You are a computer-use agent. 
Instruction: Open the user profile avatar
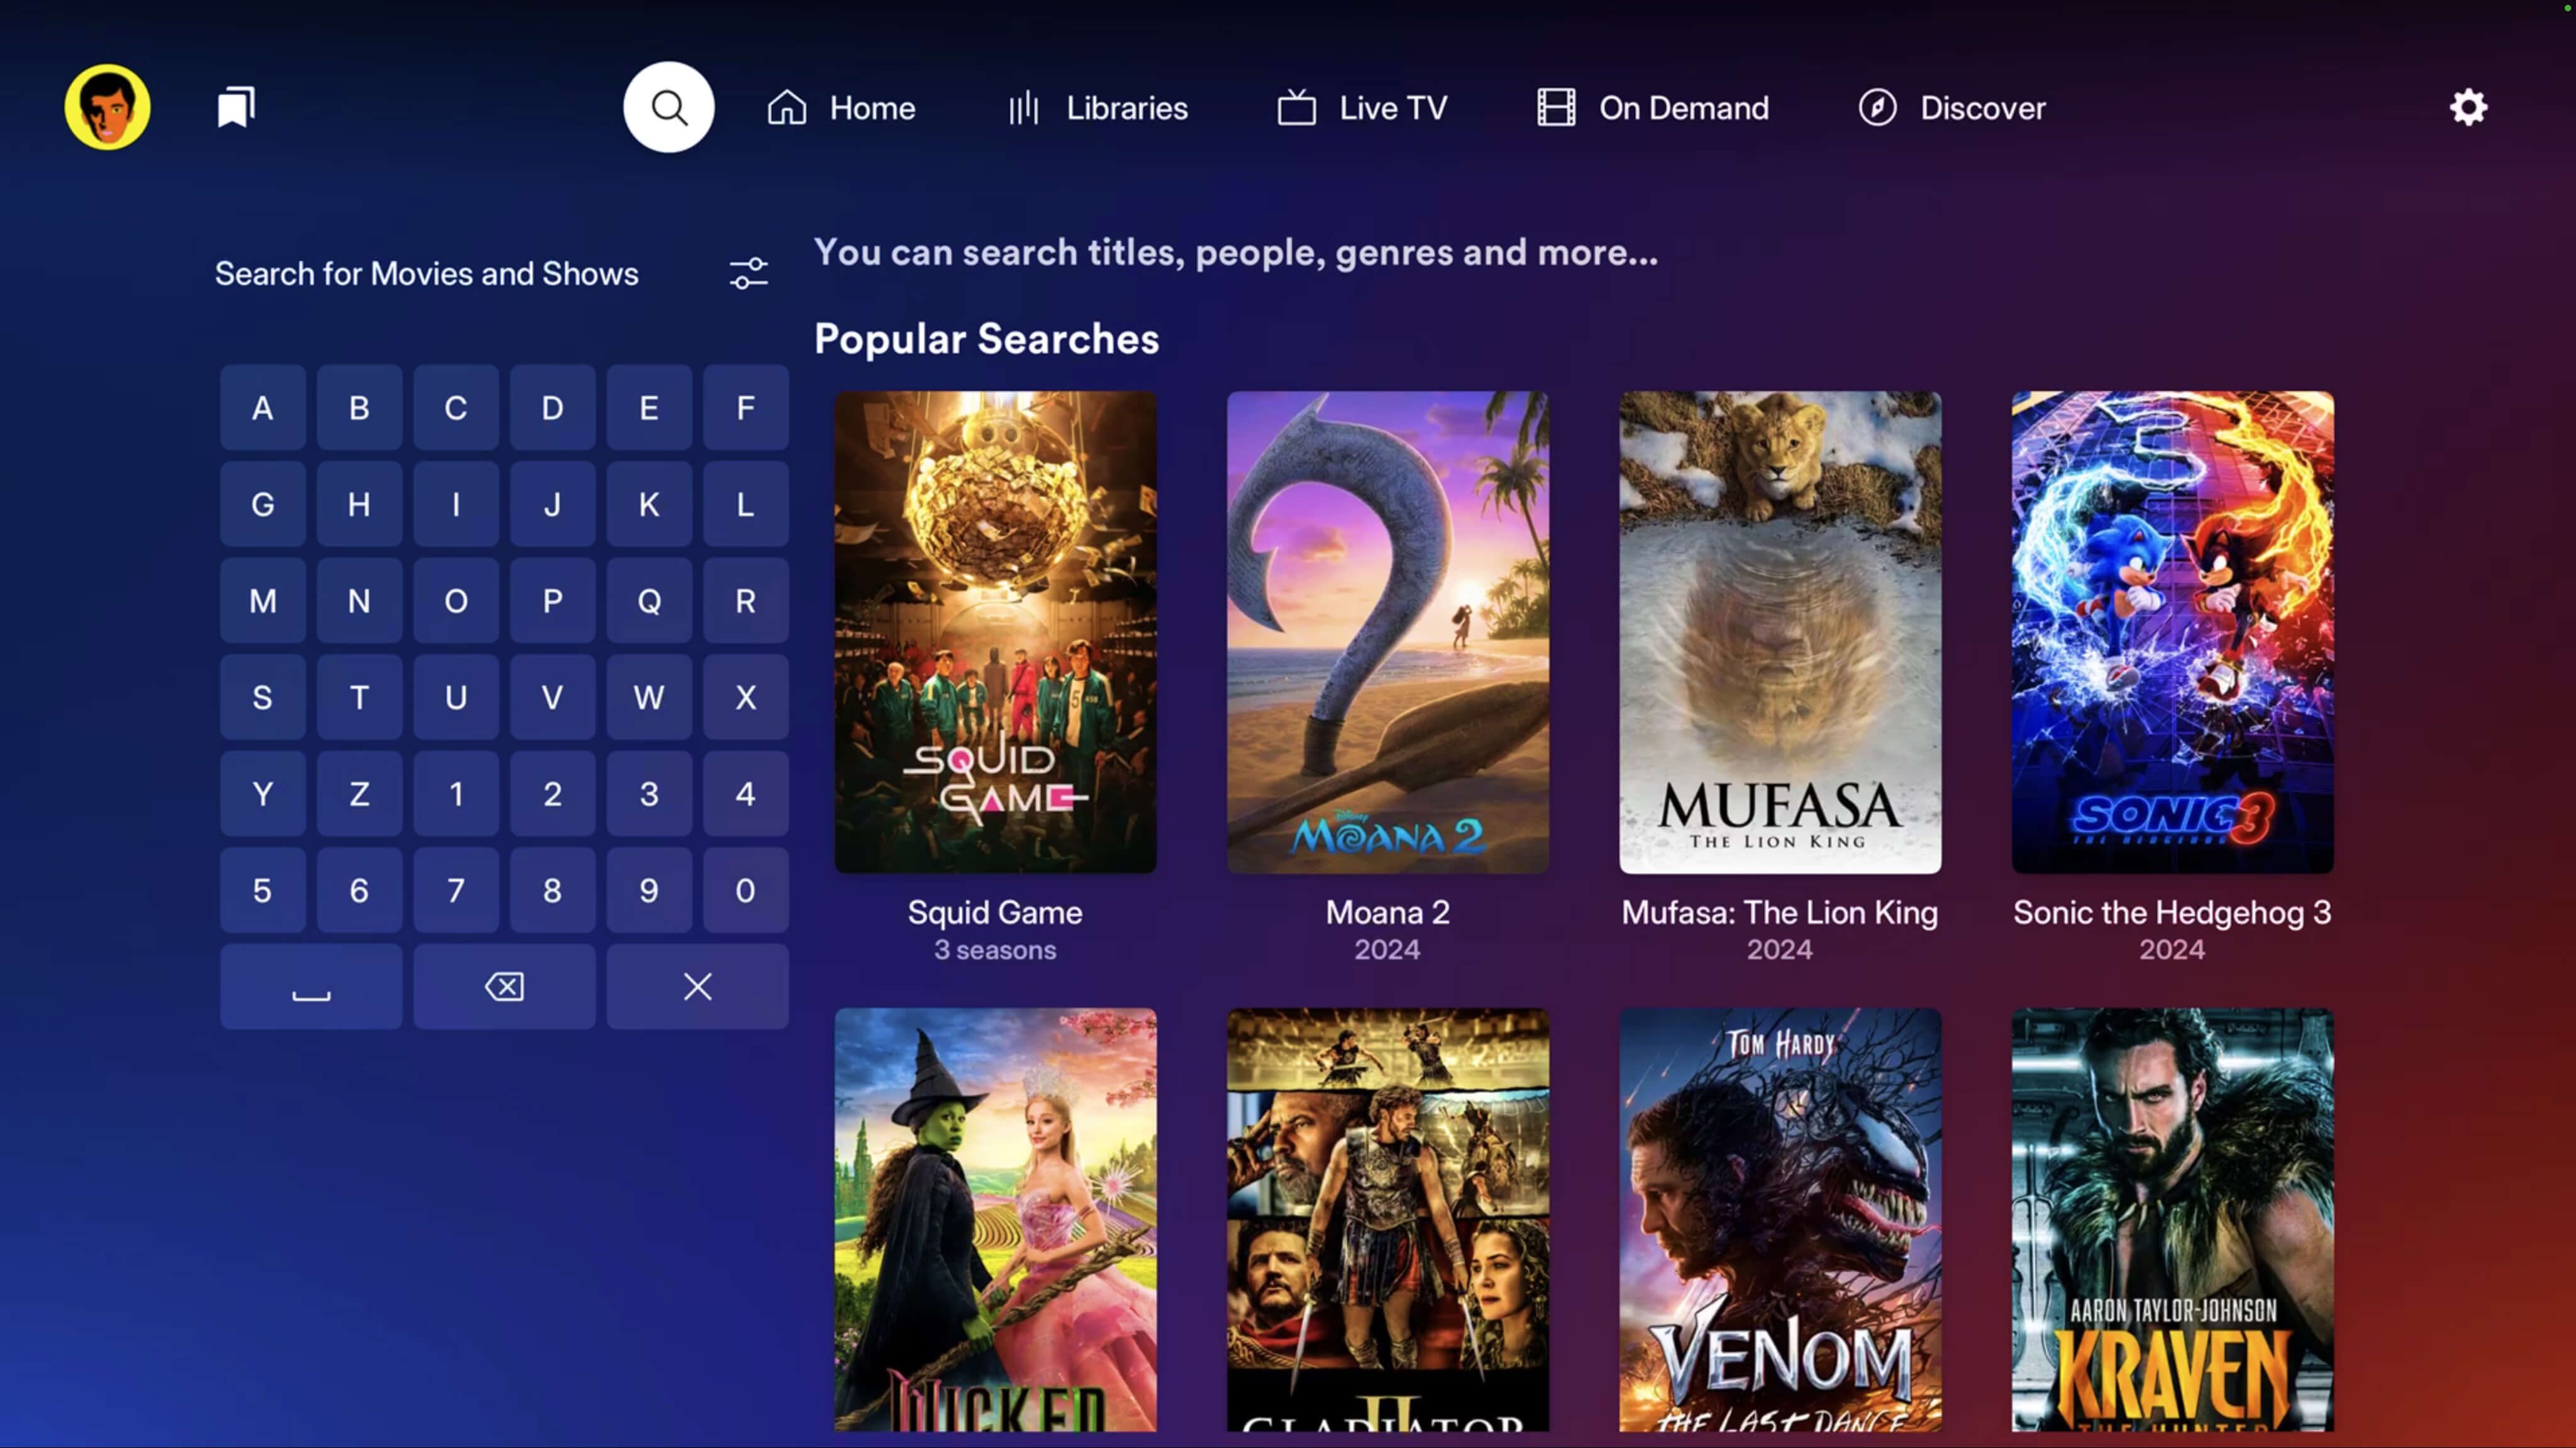point(107,107)
